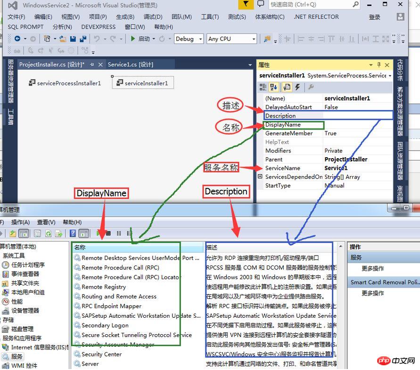Click the Undo arrow icon

(x=97, y=39)
